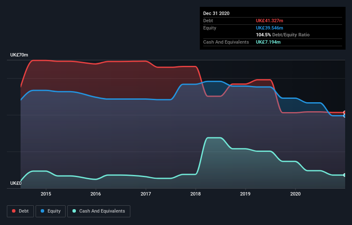Click the blue Equity legend dot
This screenshot has height=225, width=352.
tap(42, 211)
